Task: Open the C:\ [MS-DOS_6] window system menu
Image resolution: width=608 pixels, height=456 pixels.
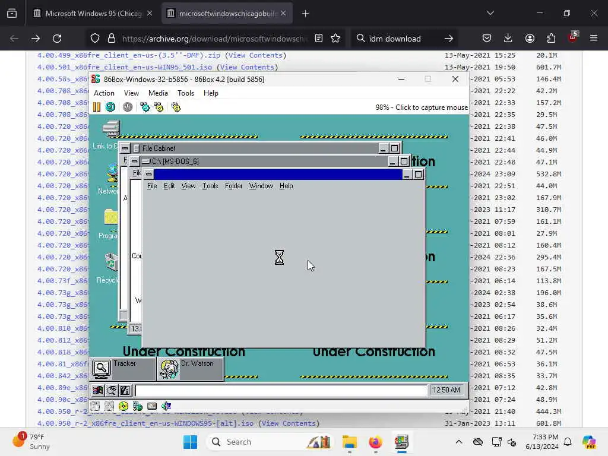Action: 134,161
